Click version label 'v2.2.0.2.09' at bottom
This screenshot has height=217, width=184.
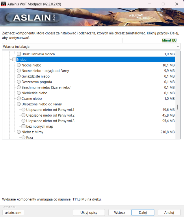(x=9, y=207)
